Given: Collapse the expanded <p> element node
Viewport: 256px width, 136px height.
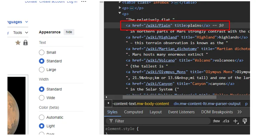Looking at the screenshot, I should point(120,13).
